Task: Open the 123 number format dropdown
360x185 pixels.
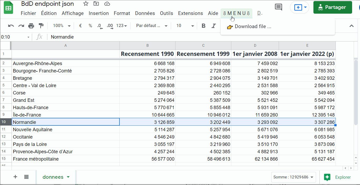Action: coord(122,26)
